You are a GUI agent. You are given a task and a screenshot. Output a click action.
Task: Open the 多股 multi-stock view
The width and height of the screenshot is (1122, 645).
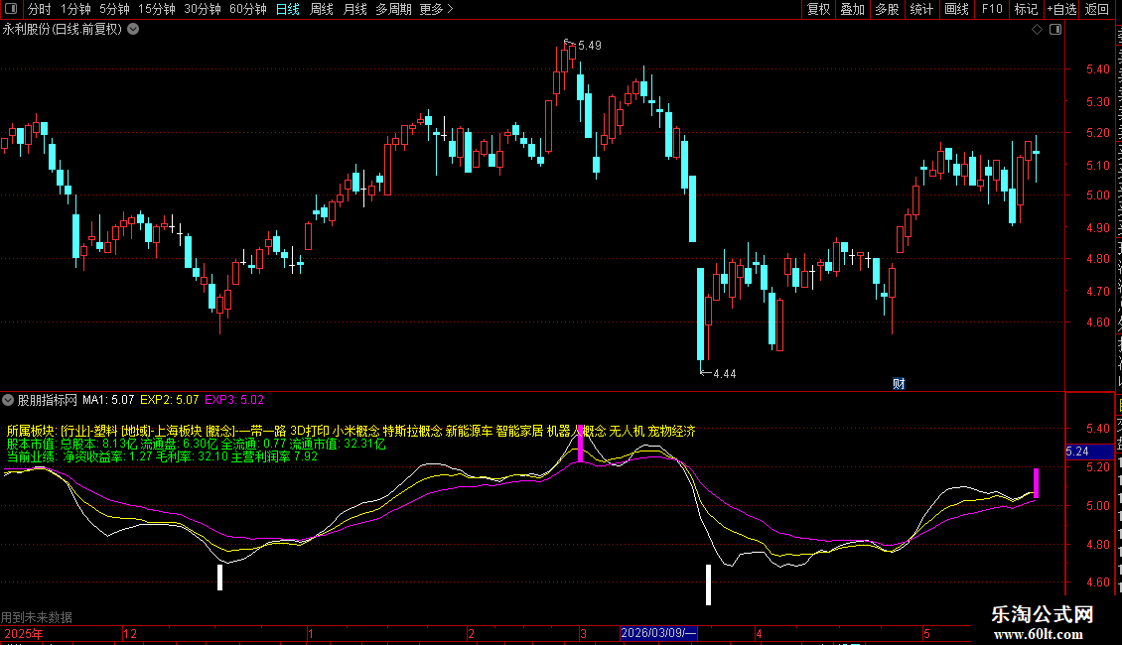point(887,9)
